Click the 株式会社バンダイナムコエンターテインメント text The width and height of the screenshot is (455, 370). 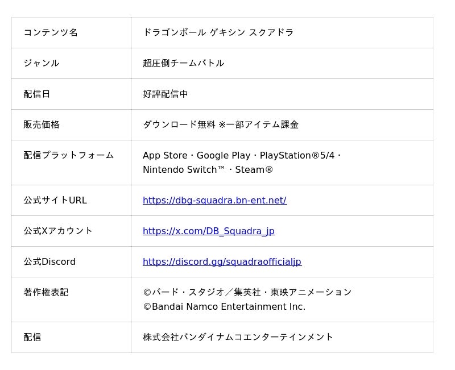tap(238, 337)
